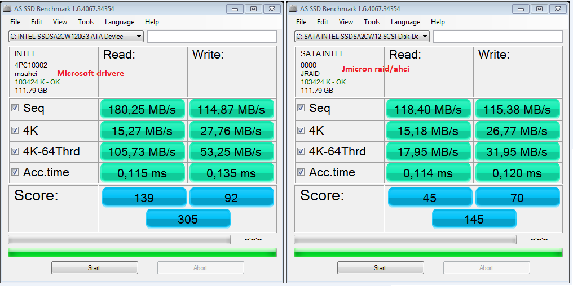573x286 pixels.
Task: Open File menu in the left window
Action: point(15,22)
